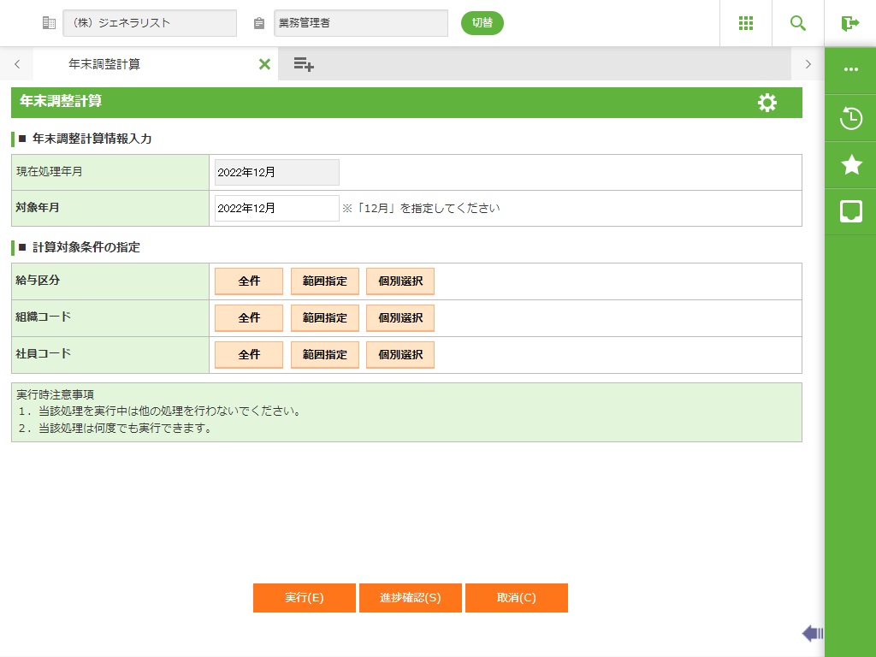The width and height of the screenshot is (876, 657).
Task: Click the three-dots more icon in sidebar
Action: (x=850, y=70)
